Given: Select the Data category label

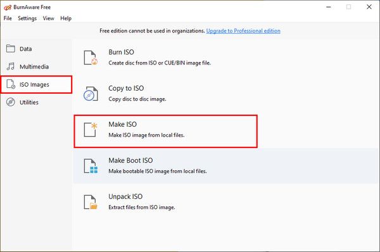Looking at the screenshot, I should pos(25,49).
